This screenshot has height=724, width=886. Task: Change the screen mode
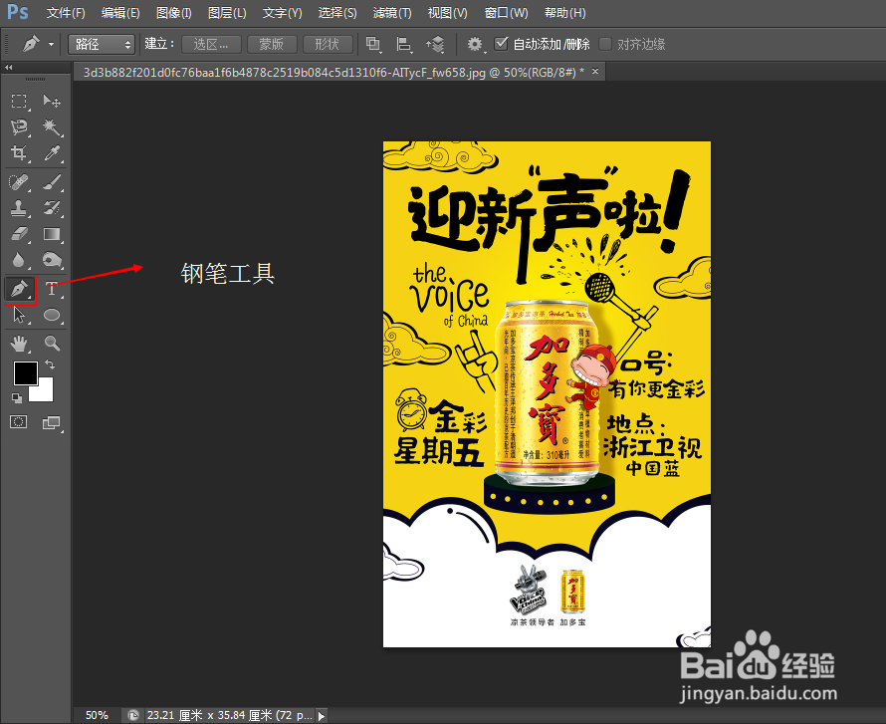[x=52, y=422]
